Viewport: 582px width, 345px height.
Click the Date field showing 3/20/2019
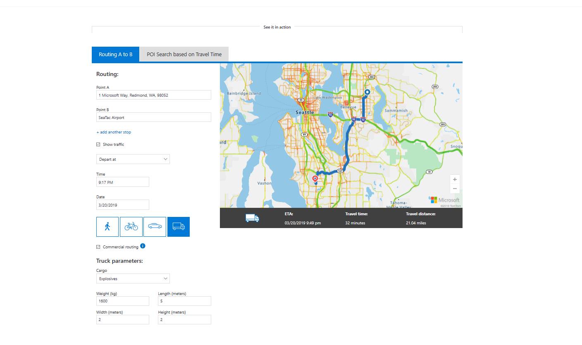pyautogui.click(x=123, y=205)
